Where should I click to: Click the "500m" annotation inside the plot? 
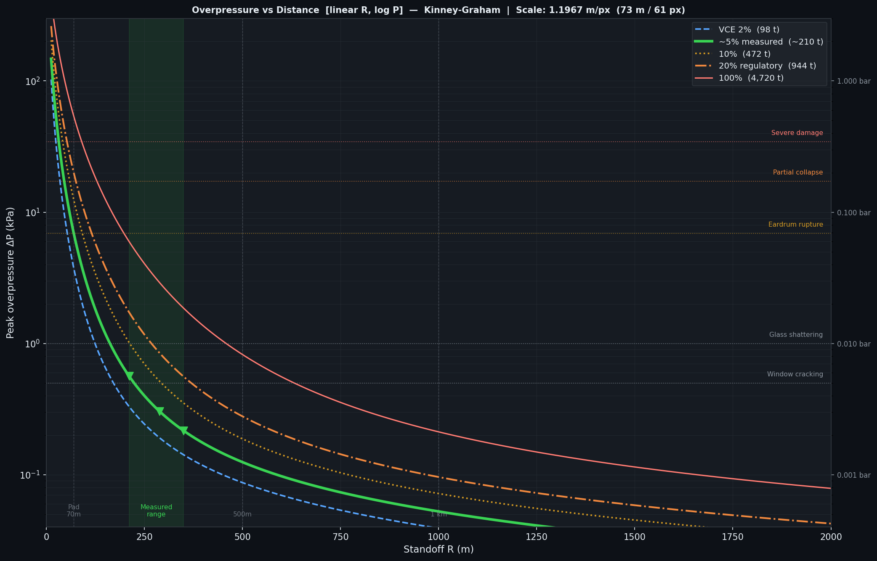coord(242,514)
